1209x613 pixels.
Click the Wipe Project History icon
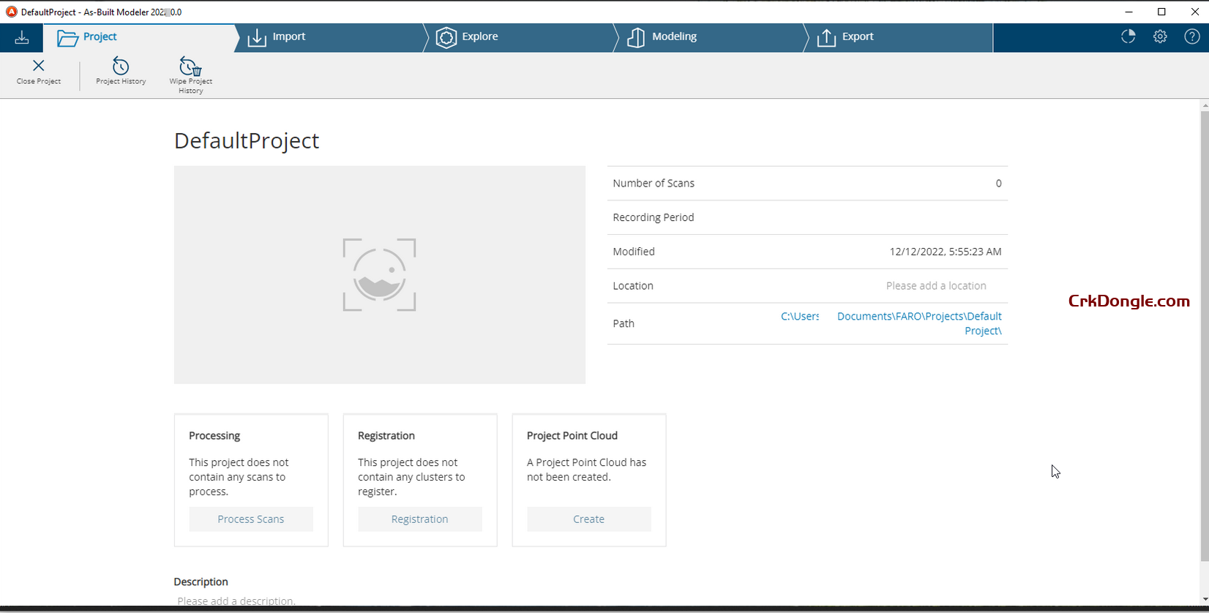click(190, 67)
